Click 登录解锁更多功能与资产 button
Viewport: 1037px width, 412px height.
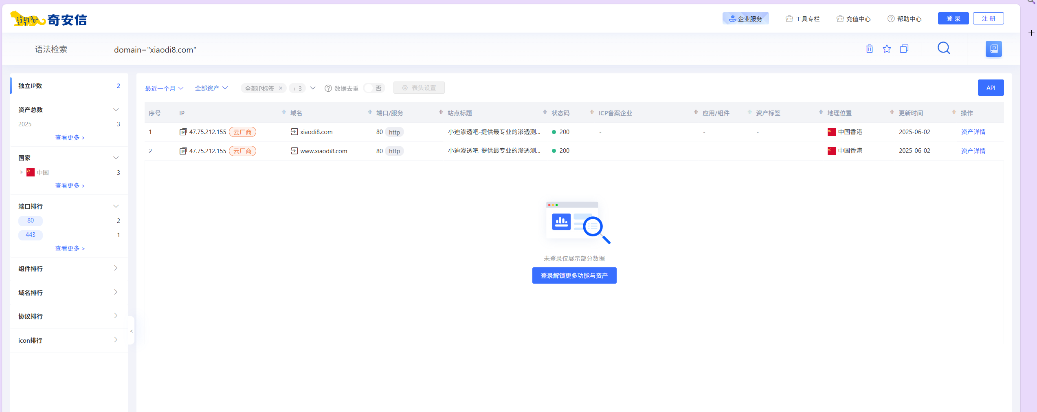pyautogui.click(x=574, y=275)
